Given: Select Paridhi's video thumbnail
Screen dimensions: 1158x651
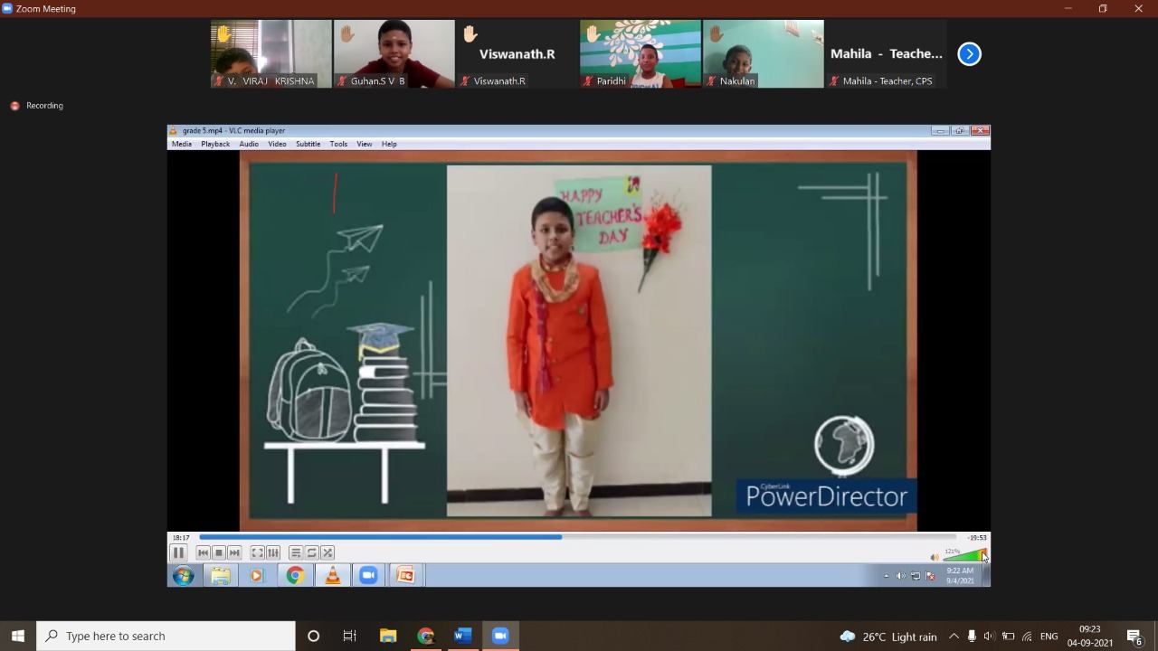Looking at the screenshot, I should click(x=641, y=54).
